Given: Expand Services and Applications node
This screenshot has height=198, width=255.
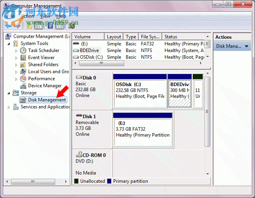Looking at the screenshot, I should pyautogui.click(x=9, y=107).
